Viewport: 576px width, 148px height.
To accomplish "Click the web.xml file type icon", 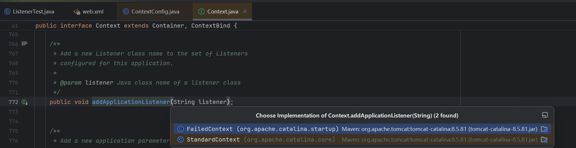I will [77, 11].
